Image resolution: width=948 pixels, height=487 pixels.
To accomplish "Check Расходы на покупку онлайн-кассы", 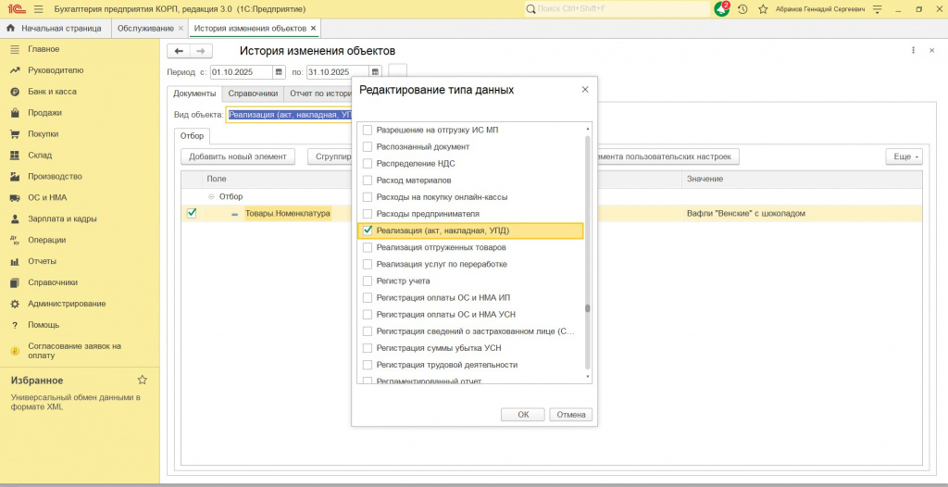I will (x=367, y=197).
